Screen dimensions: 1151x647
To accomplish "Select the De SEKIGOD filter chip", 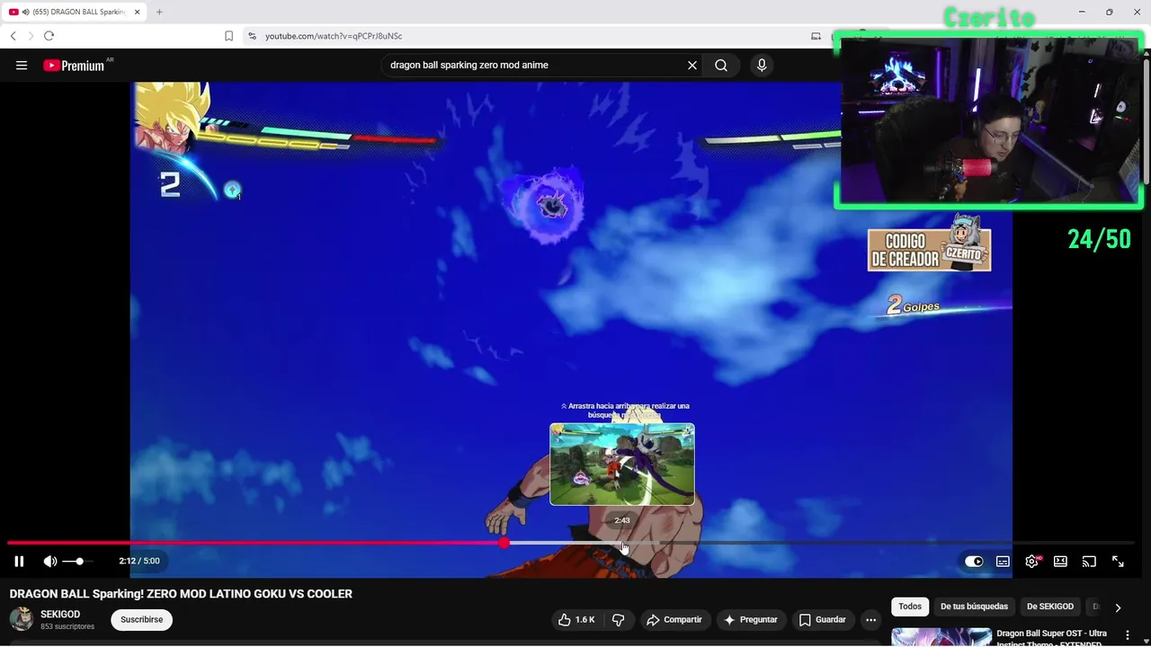I will pos(1050,607).
